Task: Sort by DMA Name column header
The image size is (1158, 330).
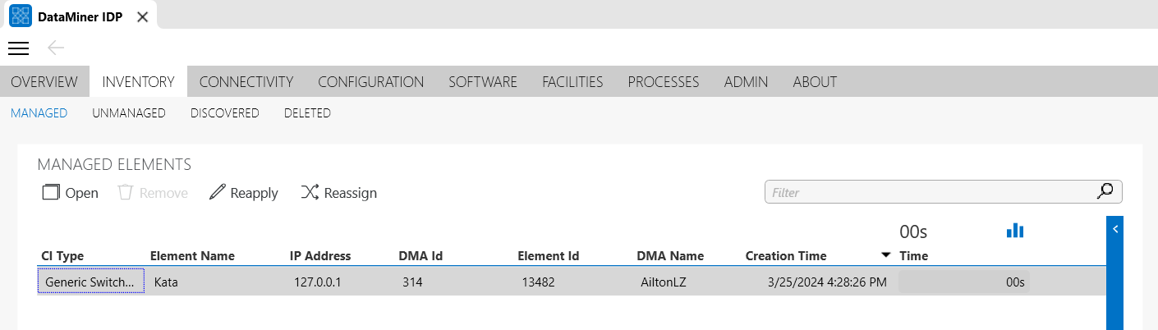Action: [670, 255]
